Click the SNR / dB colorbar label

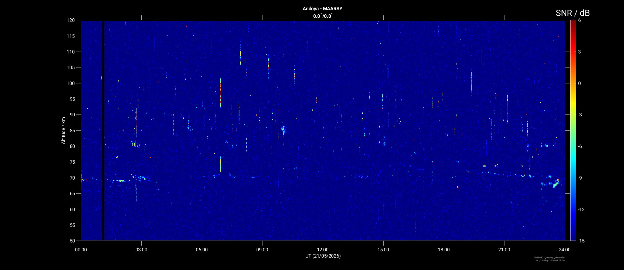tap(572, 13)
